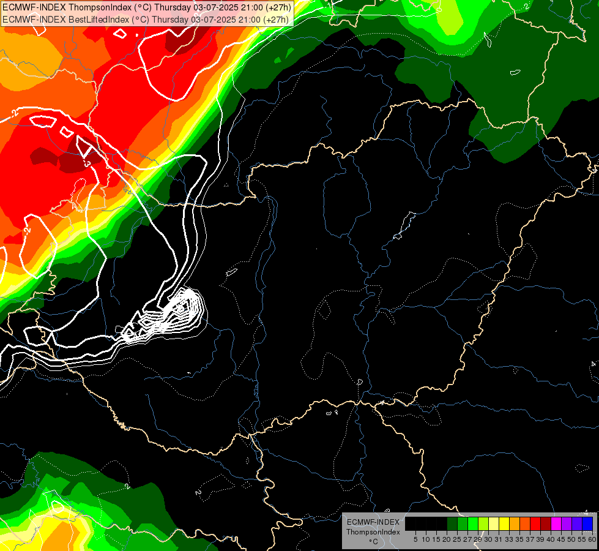Click the legend value 50
599x551 pixels.
572,539
